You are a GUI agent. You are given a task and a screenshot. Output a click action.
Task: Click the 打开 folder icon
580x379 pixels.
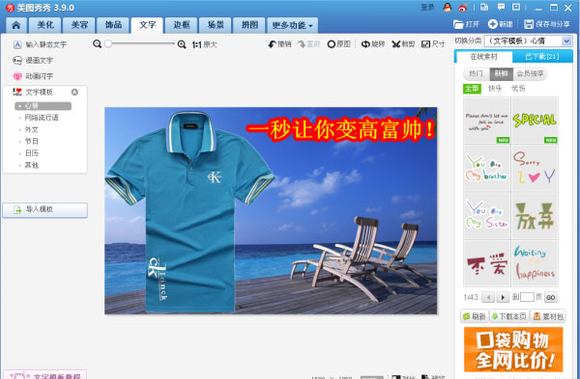click(458, 24)
